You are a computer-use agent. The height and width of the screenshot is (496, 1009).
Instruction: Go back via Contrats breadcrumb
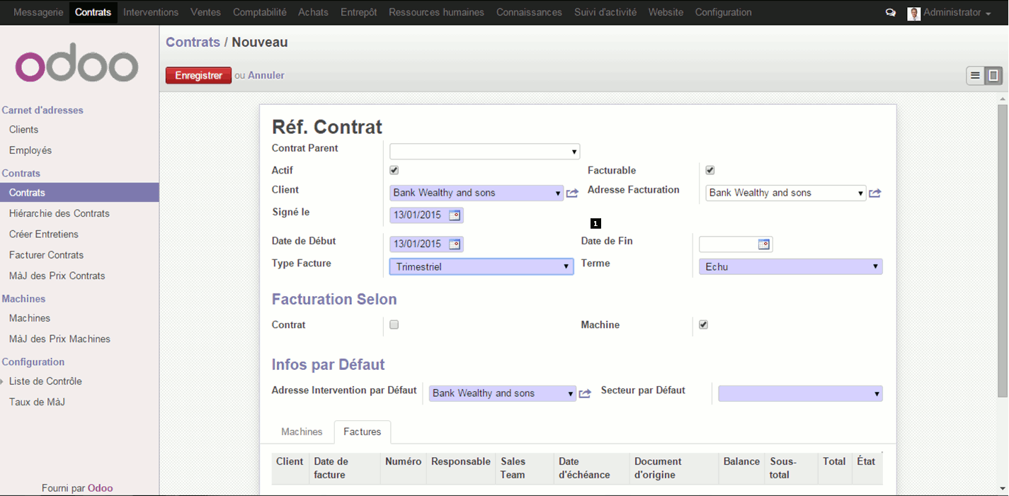coord(193,43)
